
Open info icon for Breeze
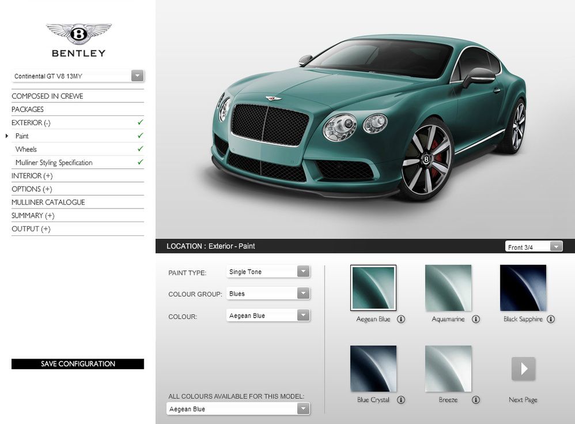pos(476,400)
